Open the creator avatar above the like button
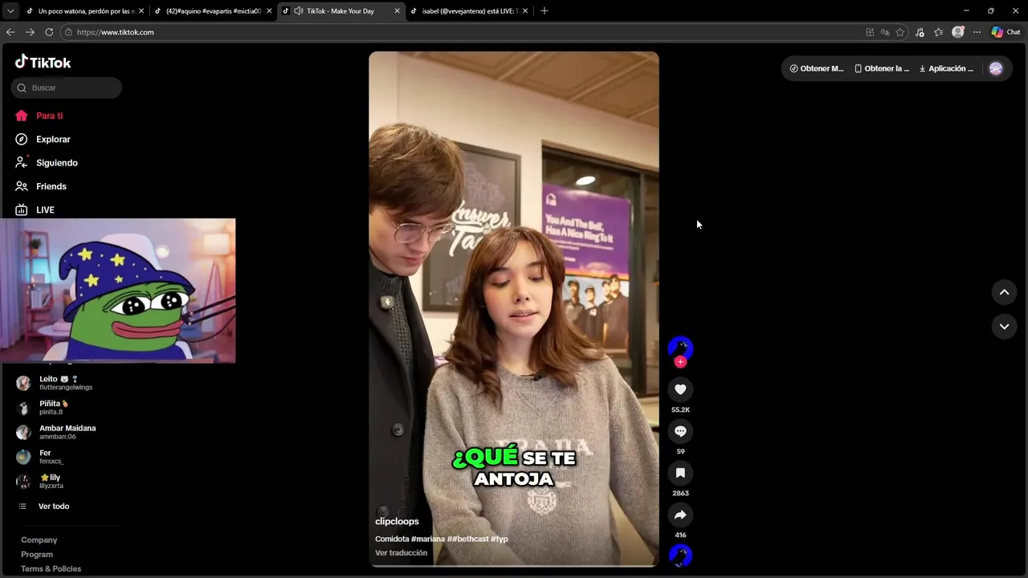Viewport: 1028px width, 578px height. point(680,348)
